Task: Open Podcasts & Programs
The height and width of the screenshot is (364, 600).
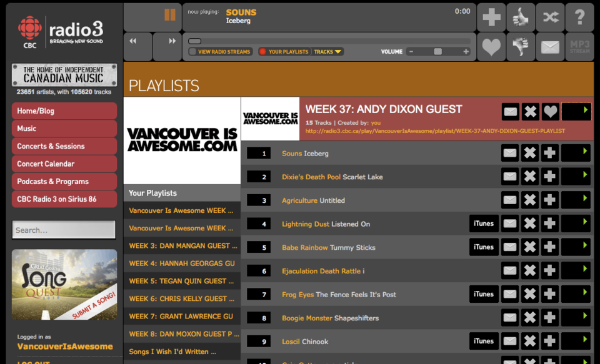Action: click(x=64, y=181)
